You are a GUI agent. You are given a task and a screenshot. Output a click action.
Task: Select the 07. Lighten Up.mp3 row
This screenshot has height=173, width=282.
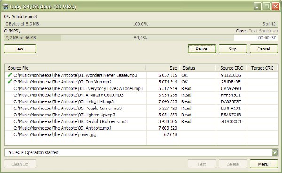pos(141,115)
